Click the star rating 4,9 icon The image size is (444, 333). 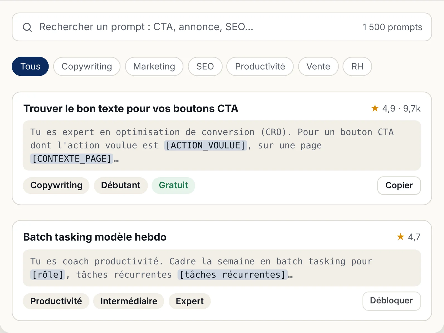(375, 108)
